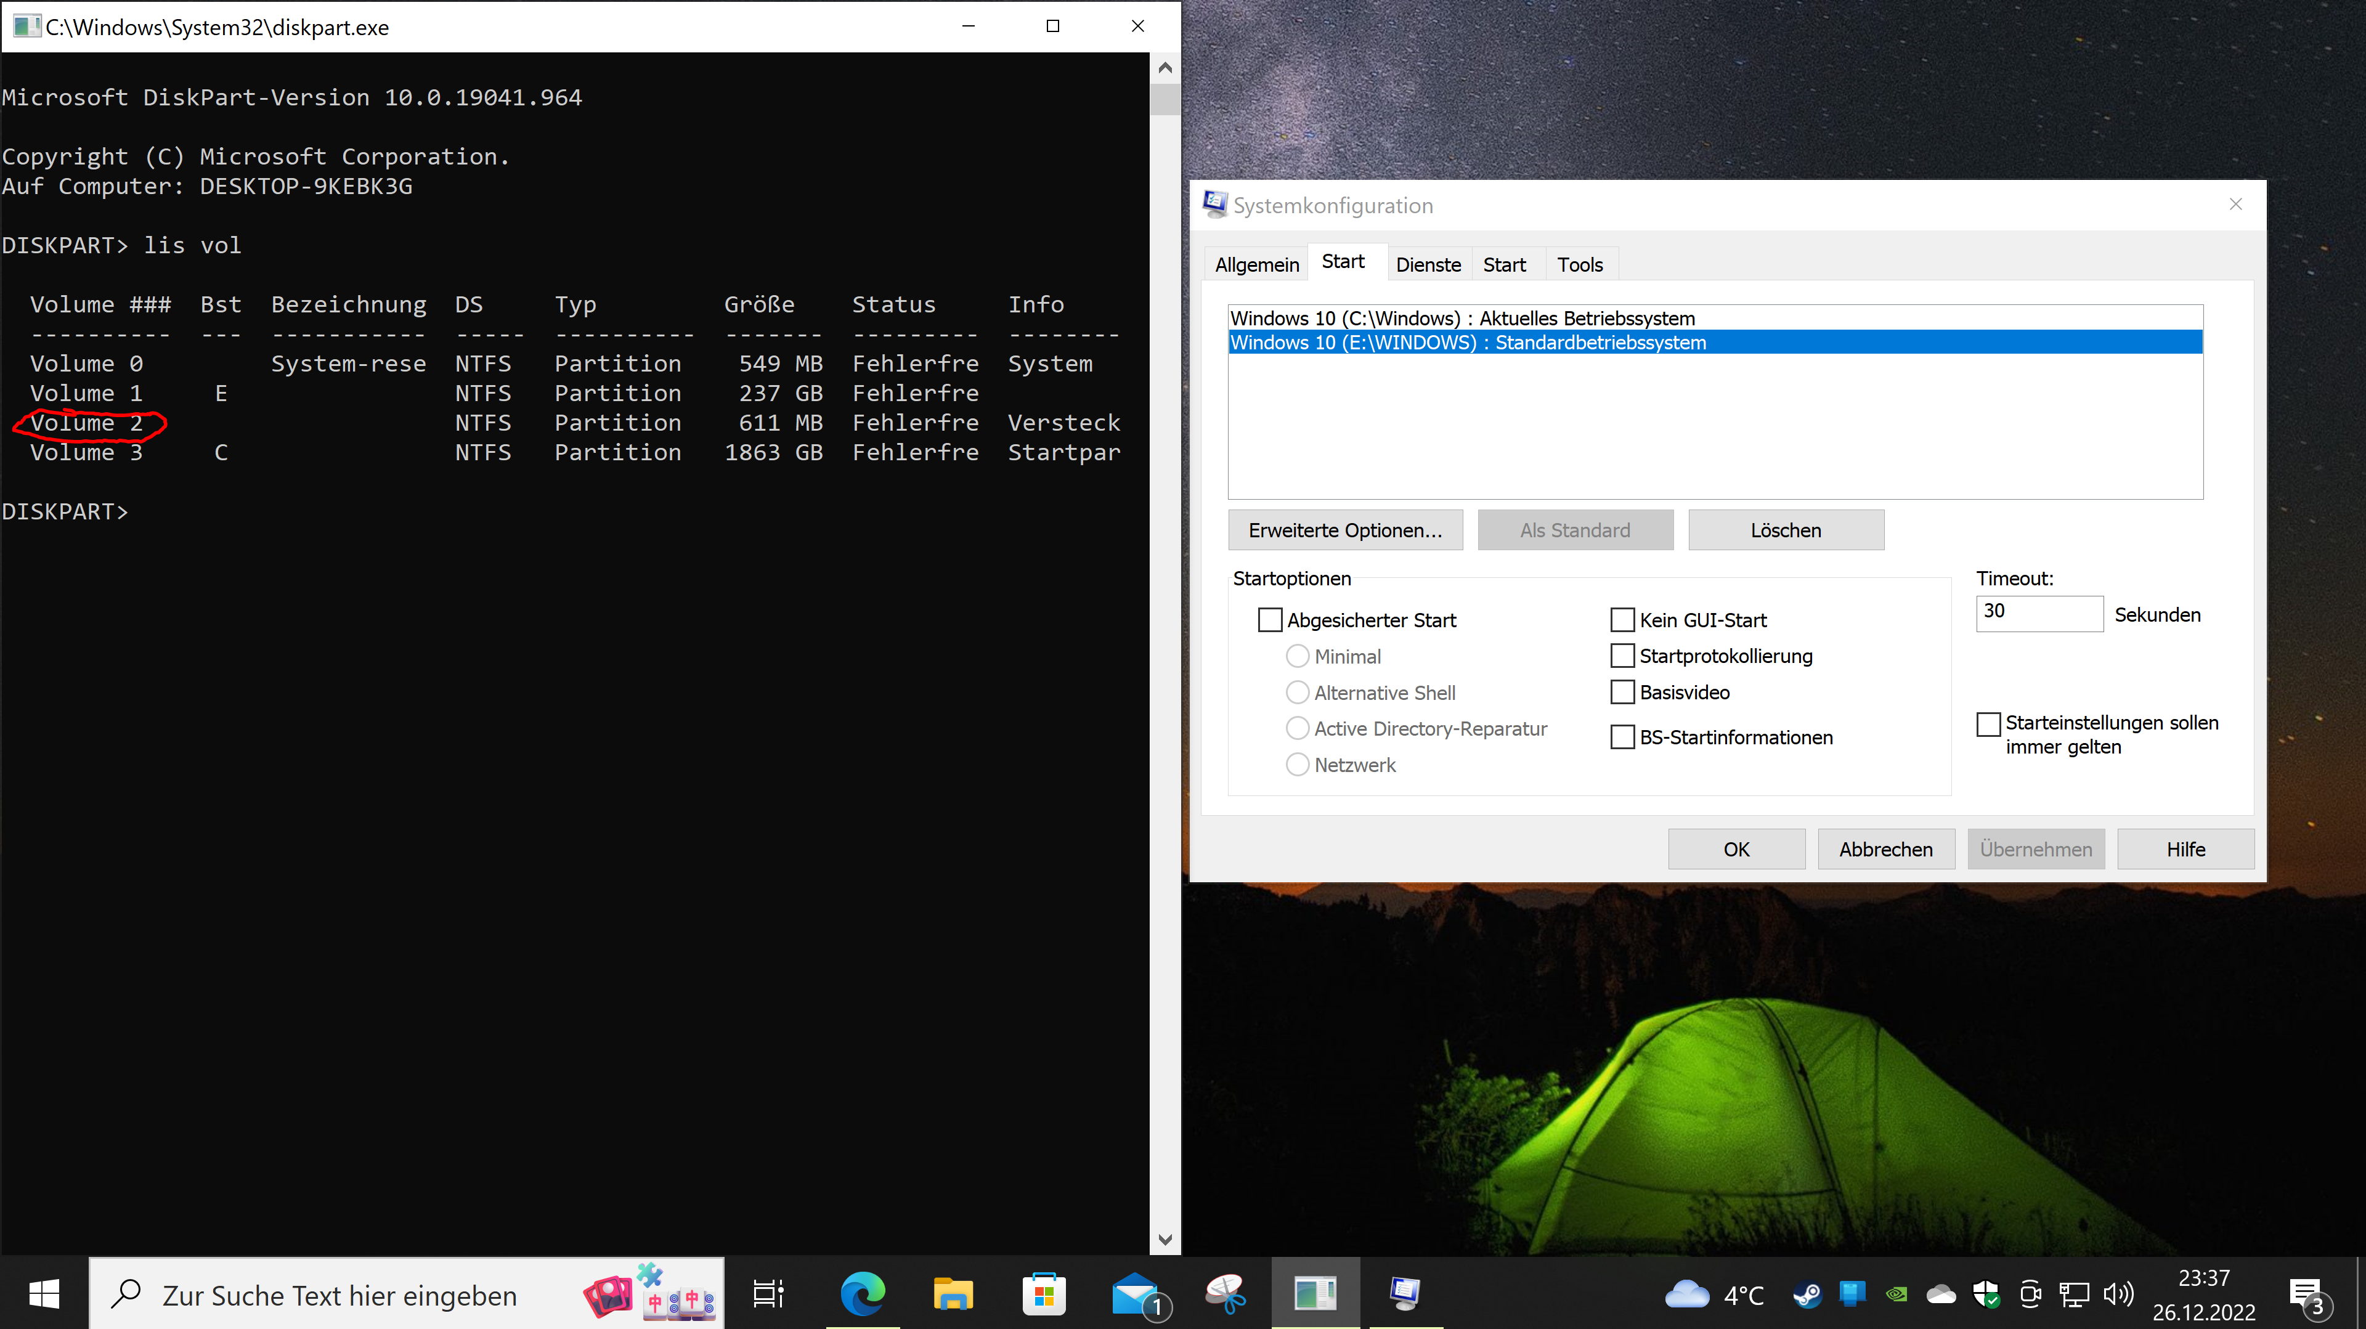Toggle the Startprotokollierung checkbox
This screenshot has width=2366, height=1329.
[1622, 656]
